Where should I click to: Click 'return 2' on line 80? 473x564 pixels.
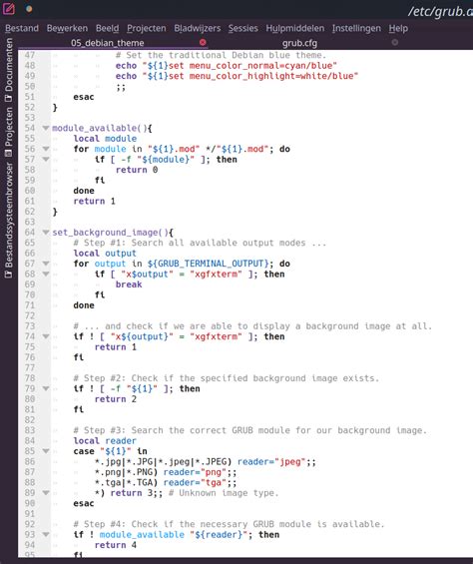(x=115, y=399)
